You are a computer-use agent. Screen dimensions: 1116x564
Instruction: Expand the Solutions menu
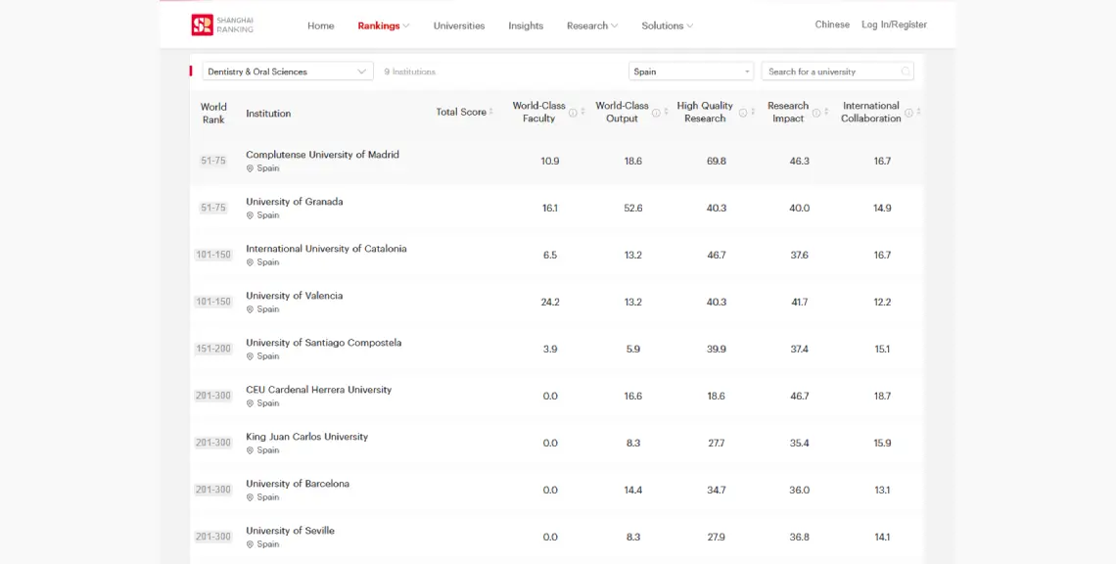pyautogui.click(x=668, y=25)
